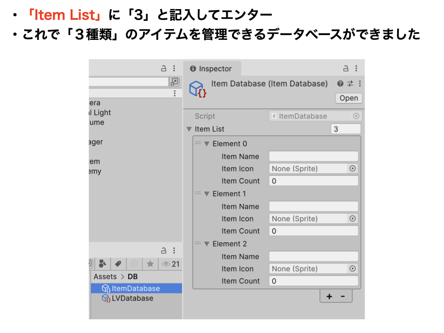Select the ItemDatabase asset

tap(137, 288)
